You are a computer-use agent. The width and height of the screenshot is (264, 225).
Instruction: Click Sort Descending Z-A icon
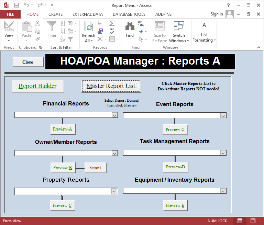pos(63,31)
